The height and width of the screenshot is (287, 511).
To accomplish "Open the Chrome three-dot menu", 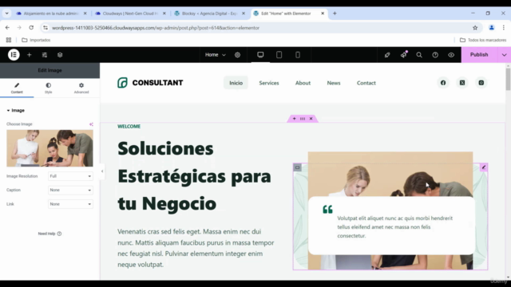I will tap(504, 28).
